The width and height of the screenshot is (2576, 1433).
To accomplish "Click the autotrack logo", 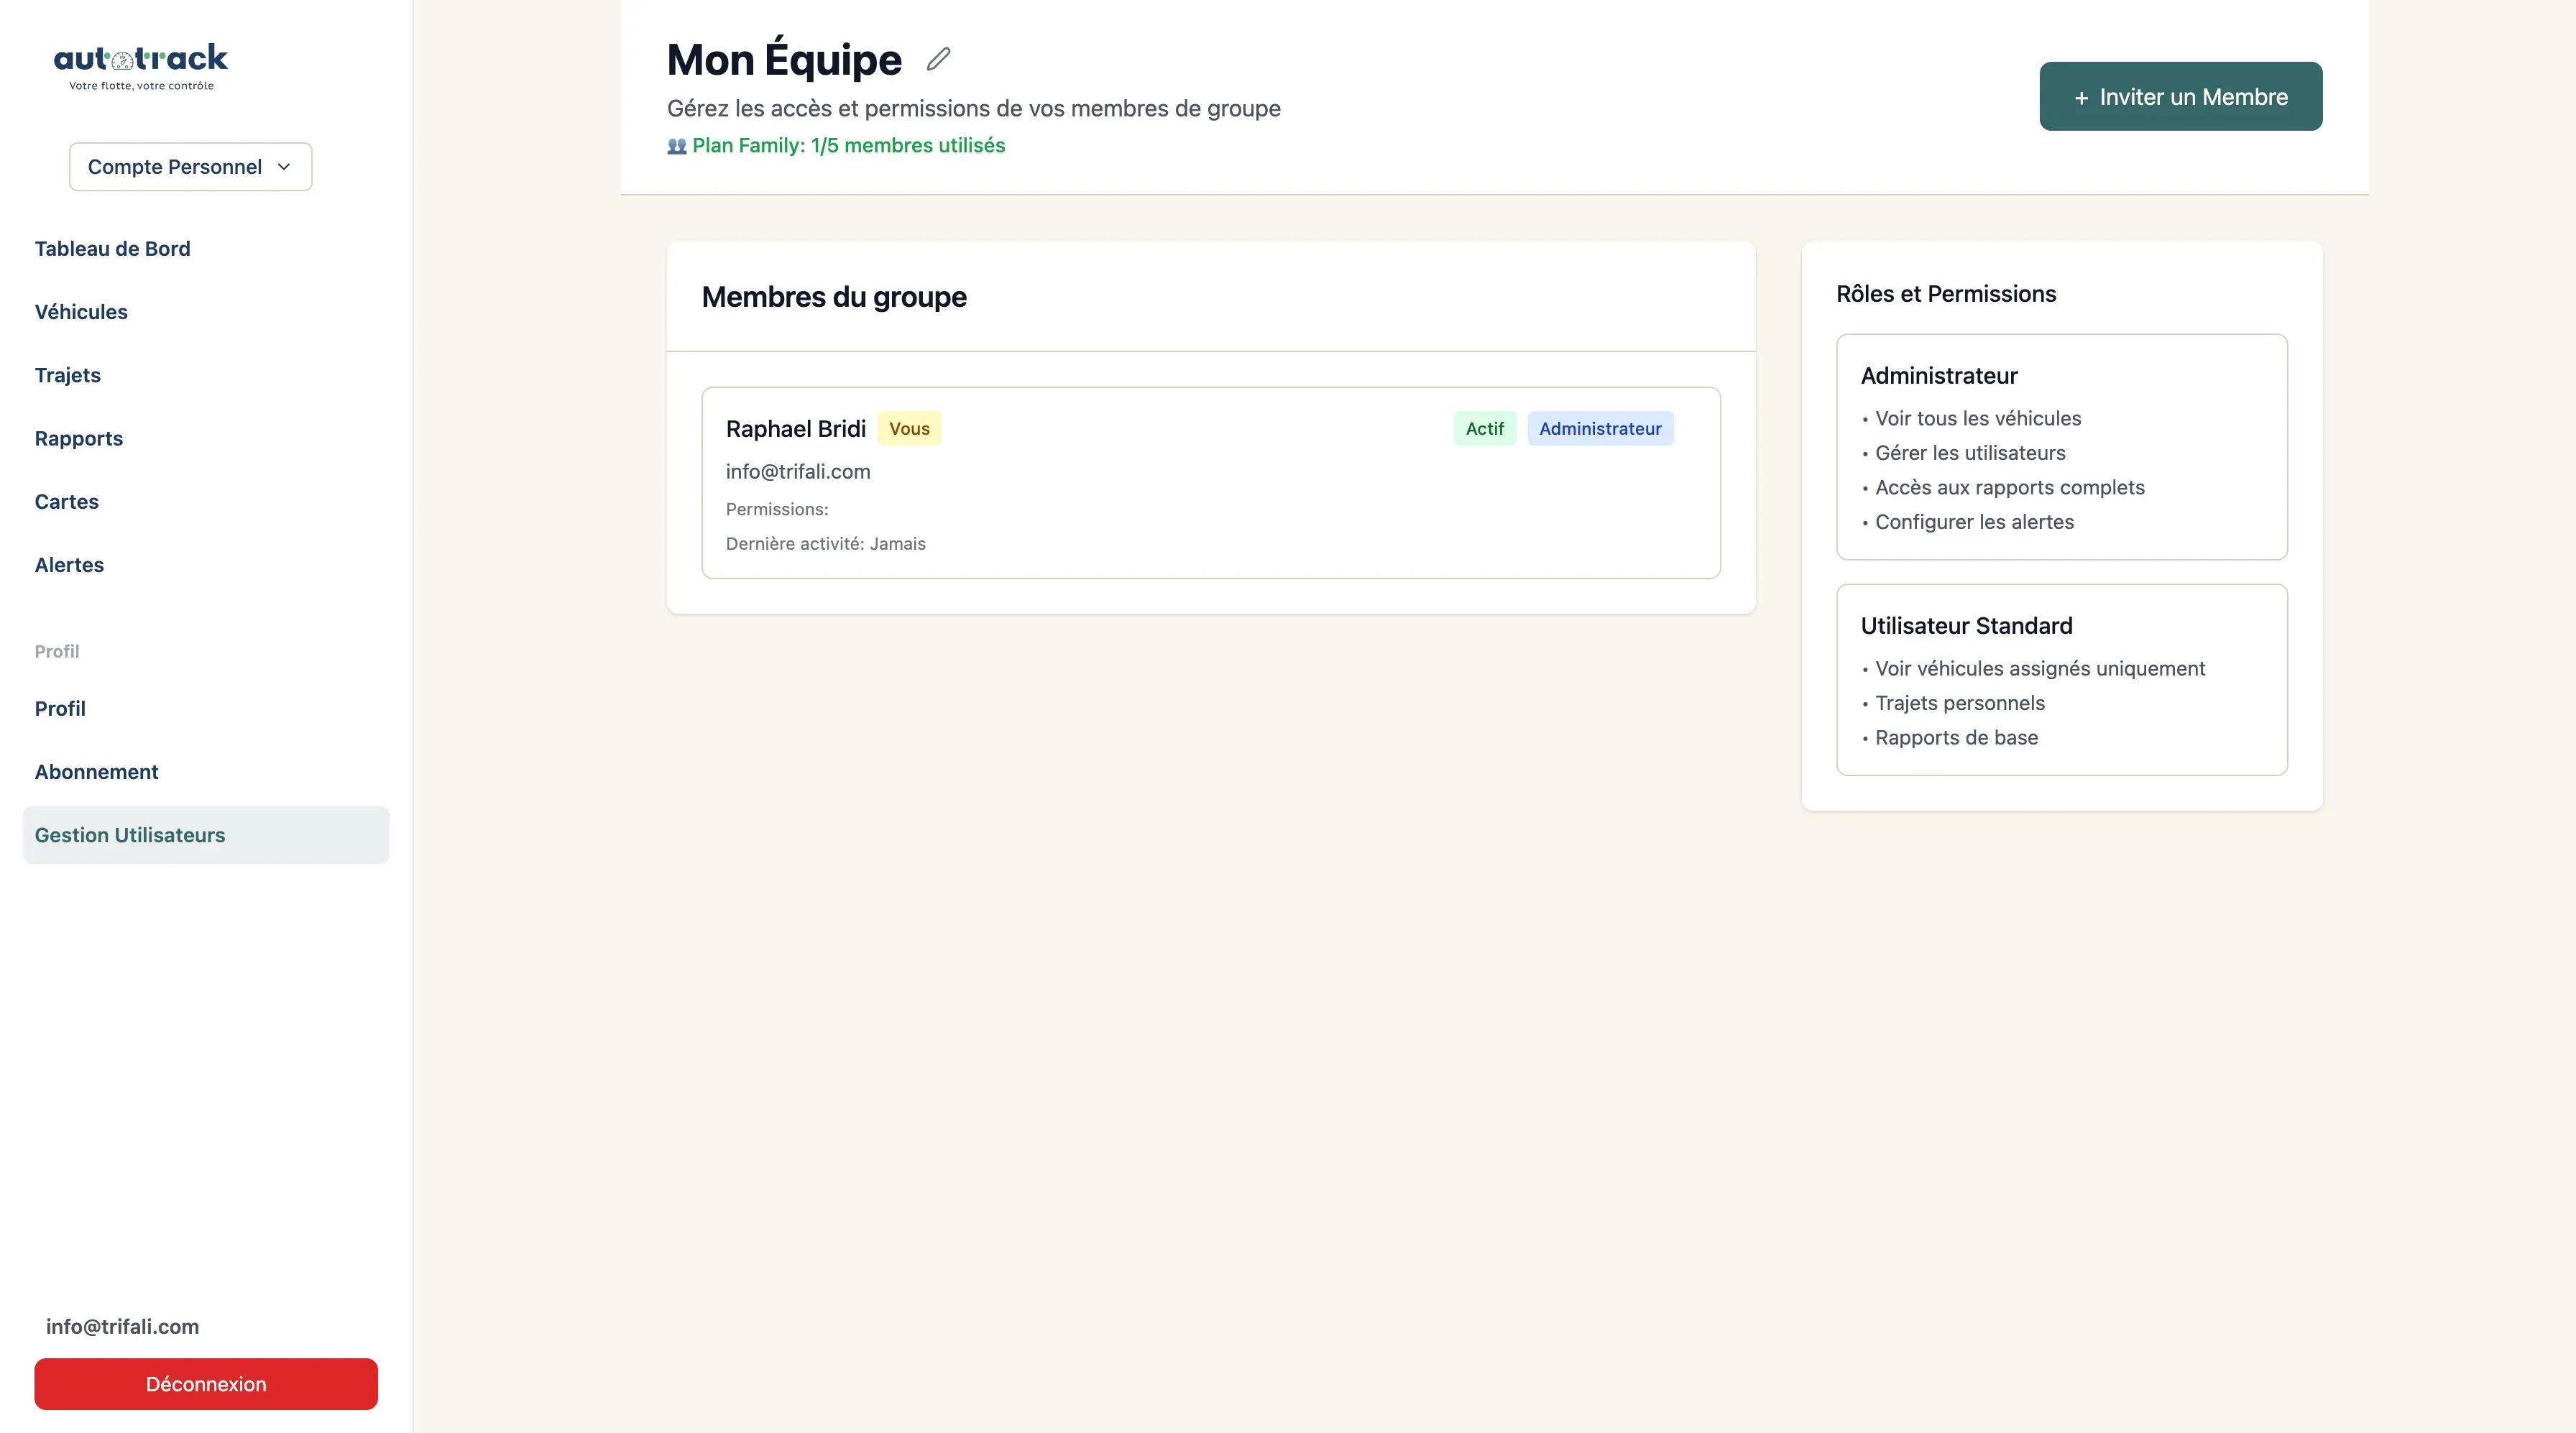I will (x=141, y=67).
